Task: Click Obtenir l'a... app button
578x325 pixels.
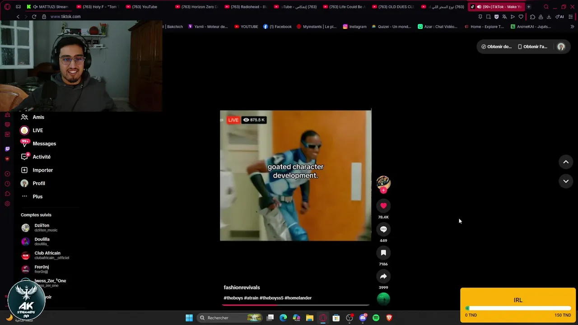Action: [x=532, y=46]
